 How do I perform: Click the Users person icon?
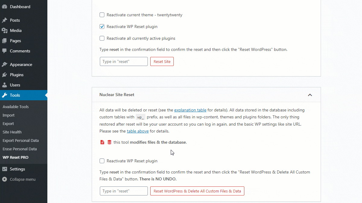[5, 85]
